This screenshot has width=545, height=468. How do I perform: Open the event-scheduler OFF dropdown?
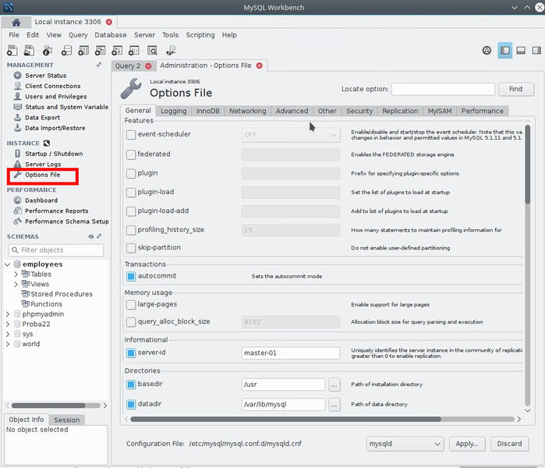click(x=291, y=135)
